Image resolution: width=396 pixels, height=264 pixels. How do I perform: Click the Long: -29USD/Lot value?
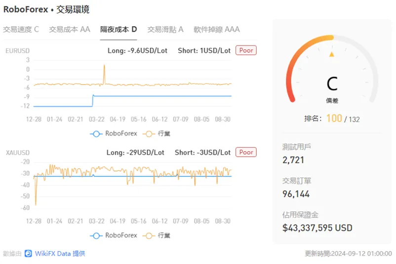pos(135,152)
